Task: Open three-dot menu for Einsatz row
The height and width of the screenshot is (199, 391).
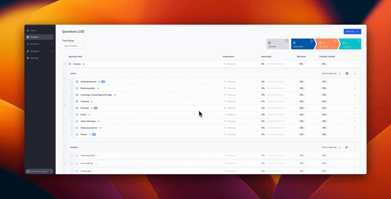Action: pyautogui.click(x=355, y=64)
